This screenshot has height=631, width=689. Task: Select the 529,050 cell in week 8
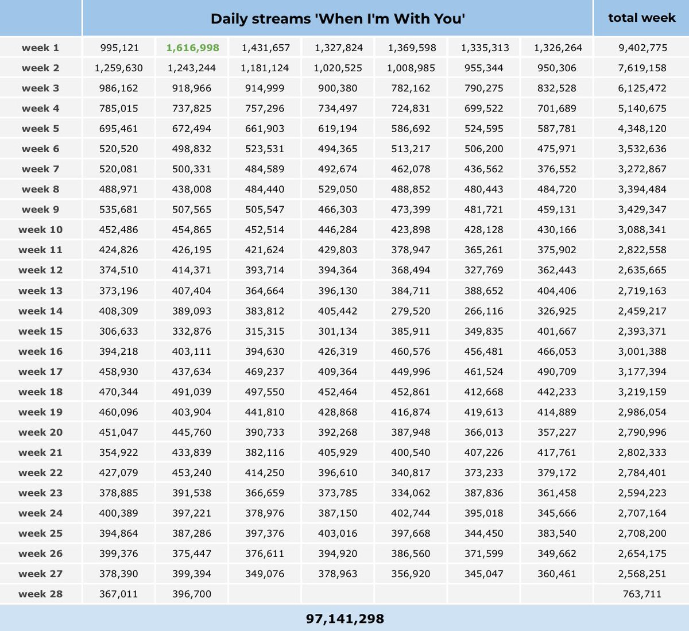[x=338, y=189]
